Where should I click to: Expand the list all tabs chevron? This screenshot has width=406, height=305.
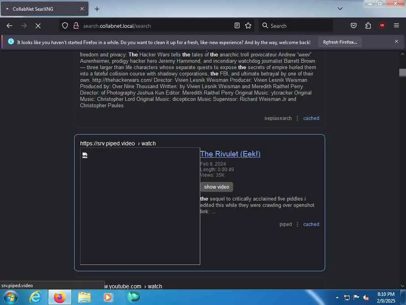click(x=340, y=9)
